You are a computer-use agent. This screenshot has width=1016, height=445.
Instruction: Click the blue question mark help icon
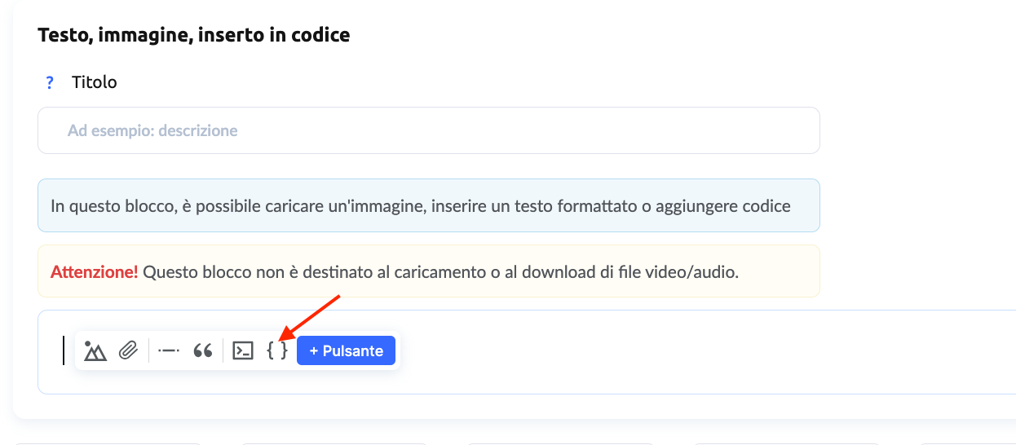pos(50,82)
